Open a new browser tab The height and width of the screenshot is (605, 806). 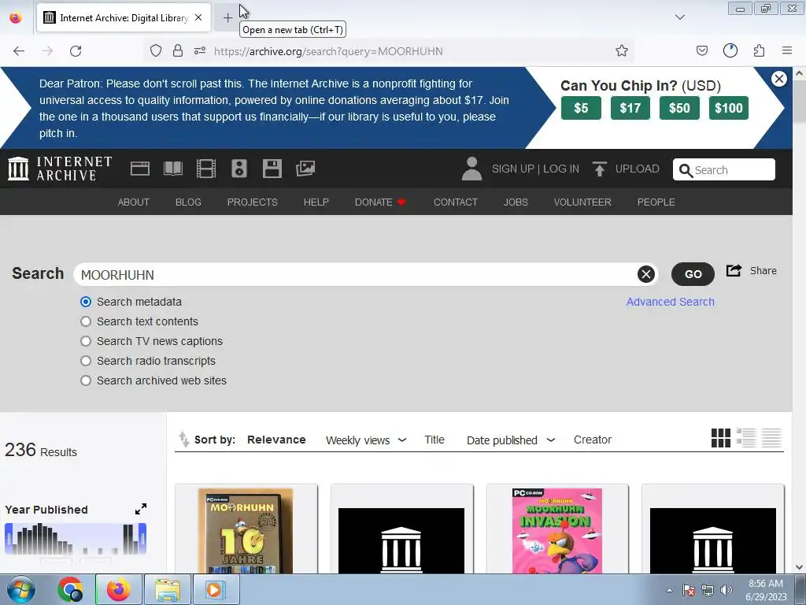[x=227, y=18]
